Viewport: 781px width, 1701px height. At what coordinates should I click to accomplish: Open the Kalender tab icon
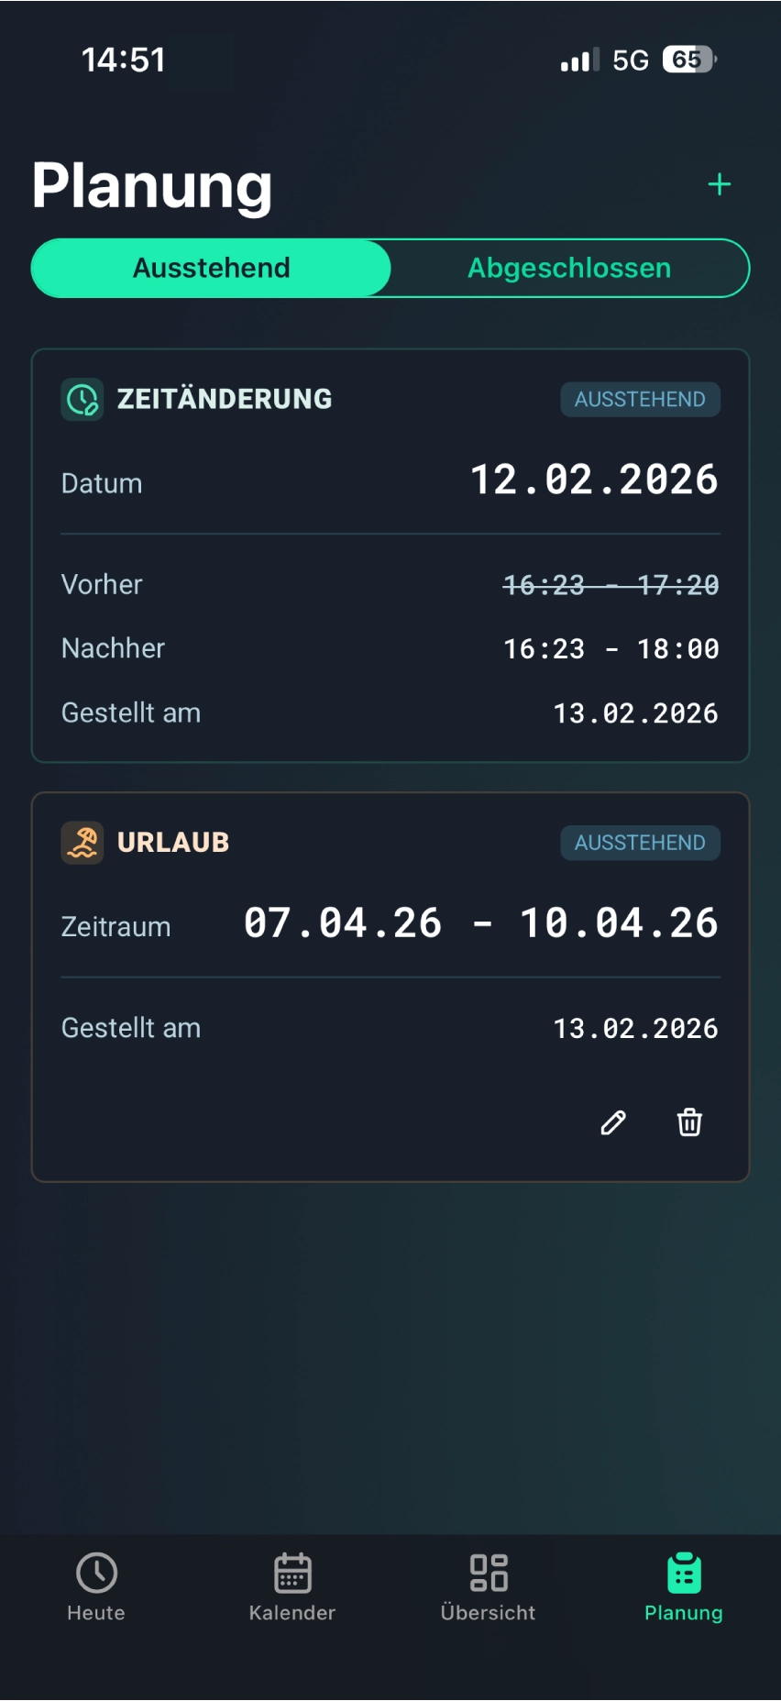click(x=292, y=1573)
